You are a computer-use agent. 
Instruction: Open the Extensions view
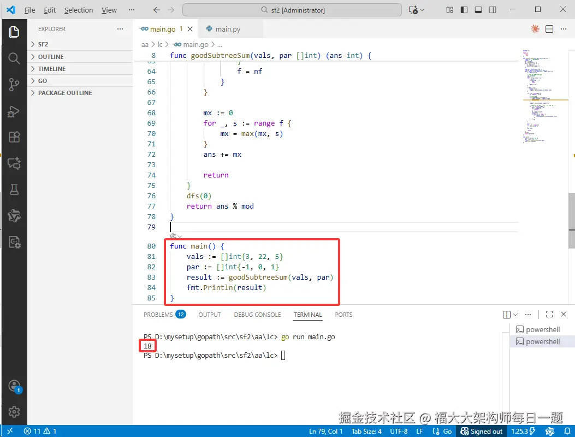14,137
